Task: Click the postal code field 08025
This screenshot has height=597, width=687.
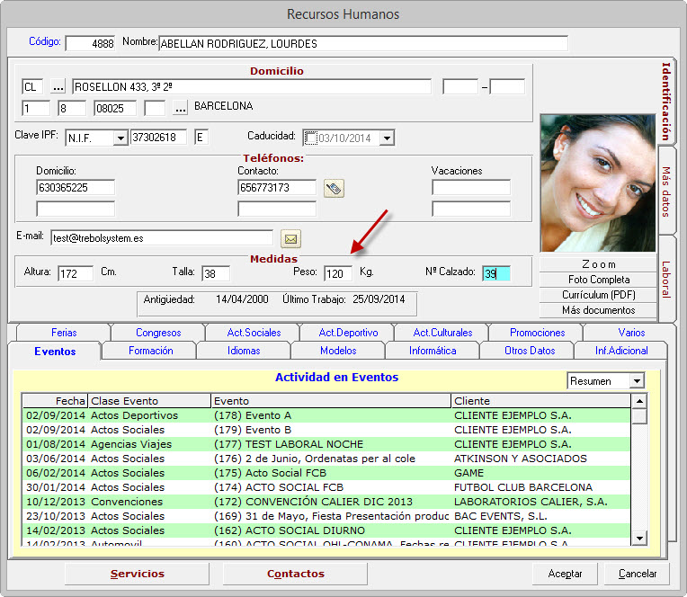Action: (115, 108)
